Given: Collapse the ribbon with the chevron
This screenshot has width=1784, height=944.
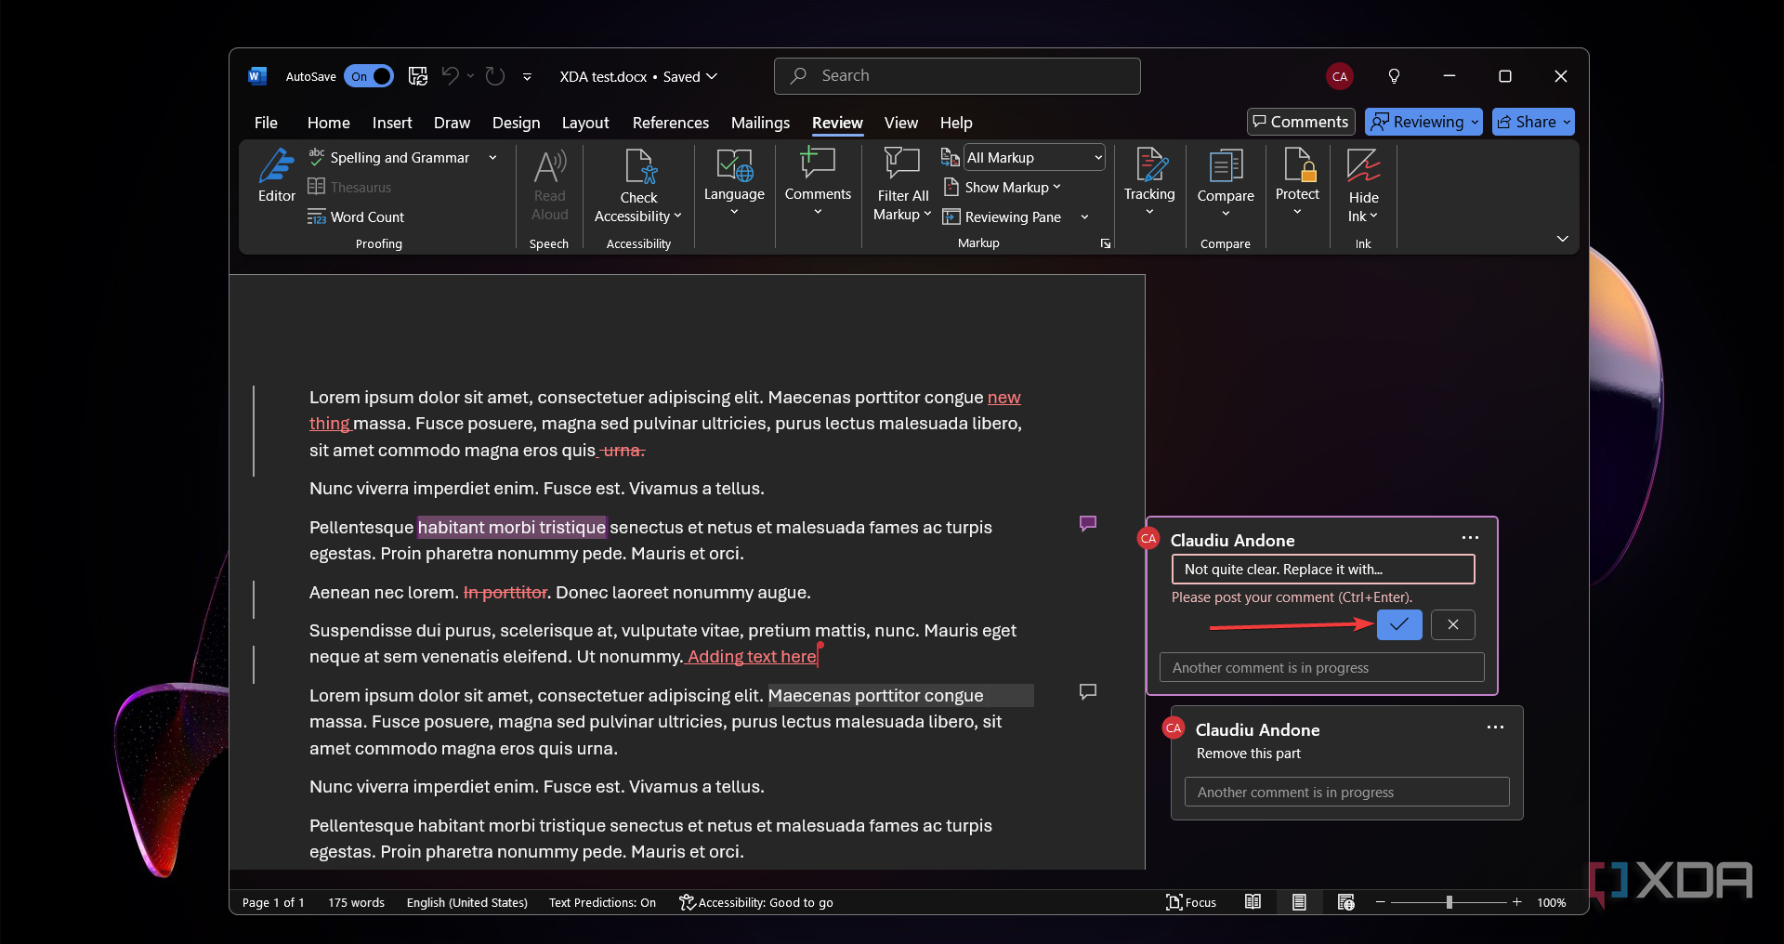Looking at the screenshot, I should 1563,239.
